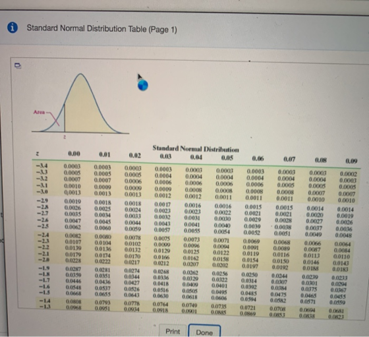This screenshot has height=337, width=369.
Task: Click value 0.0062 in the -2.5 row
Action: (72, 227)
